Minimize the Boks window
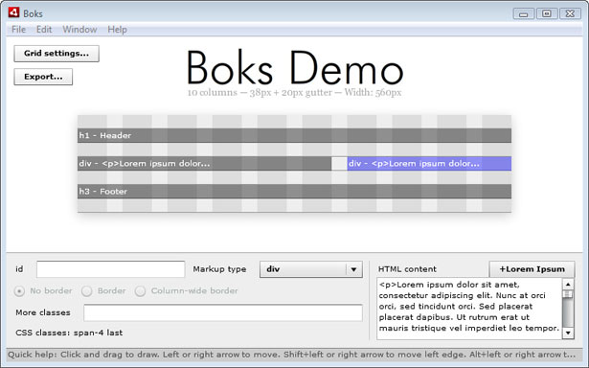Image resolution: width=589 pixels, height=368 pixels. (524, 13)
